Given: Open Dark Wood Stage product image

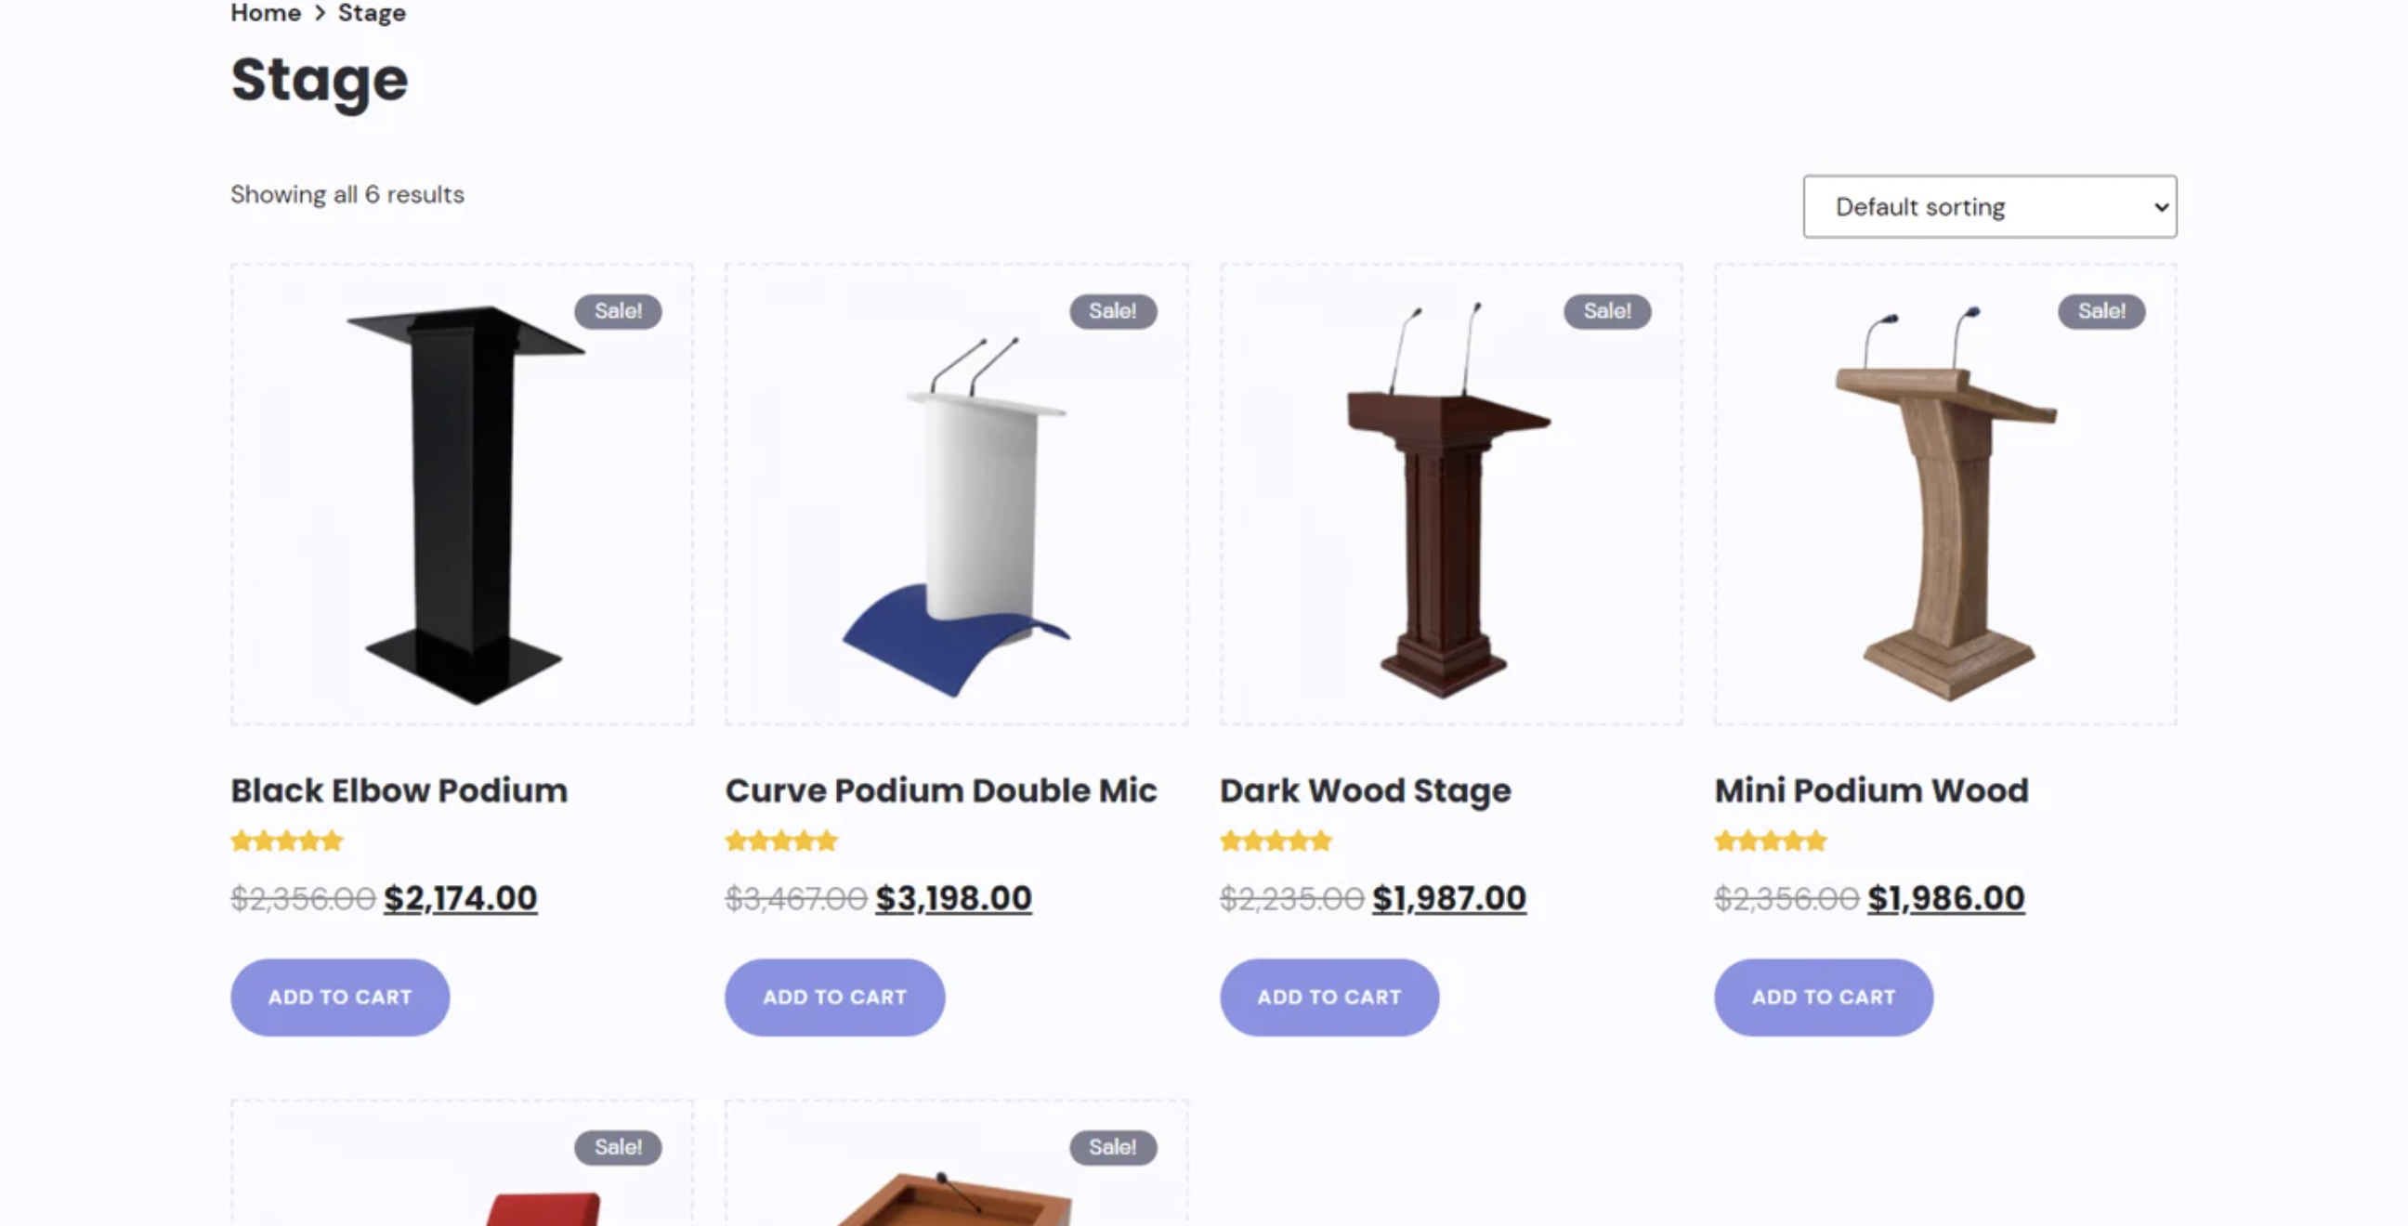Looking at the screenshot, I should tap(1451, 494).
